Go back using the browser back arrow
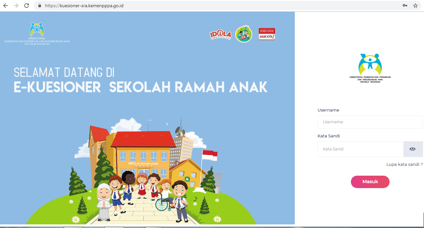 pyautogui.click(x=6, y=6)
